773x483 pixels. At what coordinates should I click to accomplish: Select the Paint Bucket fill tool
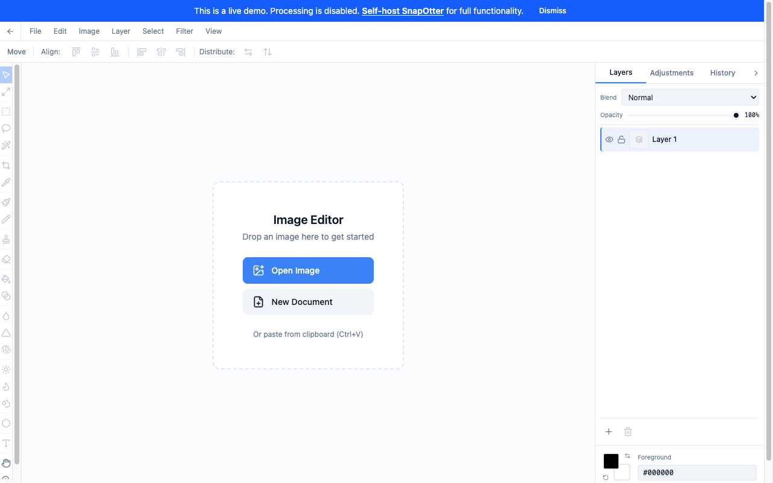coord(6,279)
